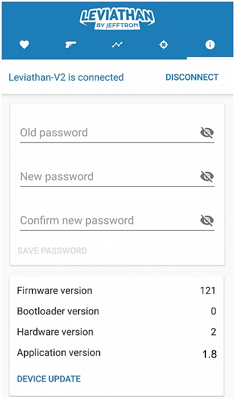Switch to the pistol gun settings tab
Screen dimensions: 235x397
71,45
